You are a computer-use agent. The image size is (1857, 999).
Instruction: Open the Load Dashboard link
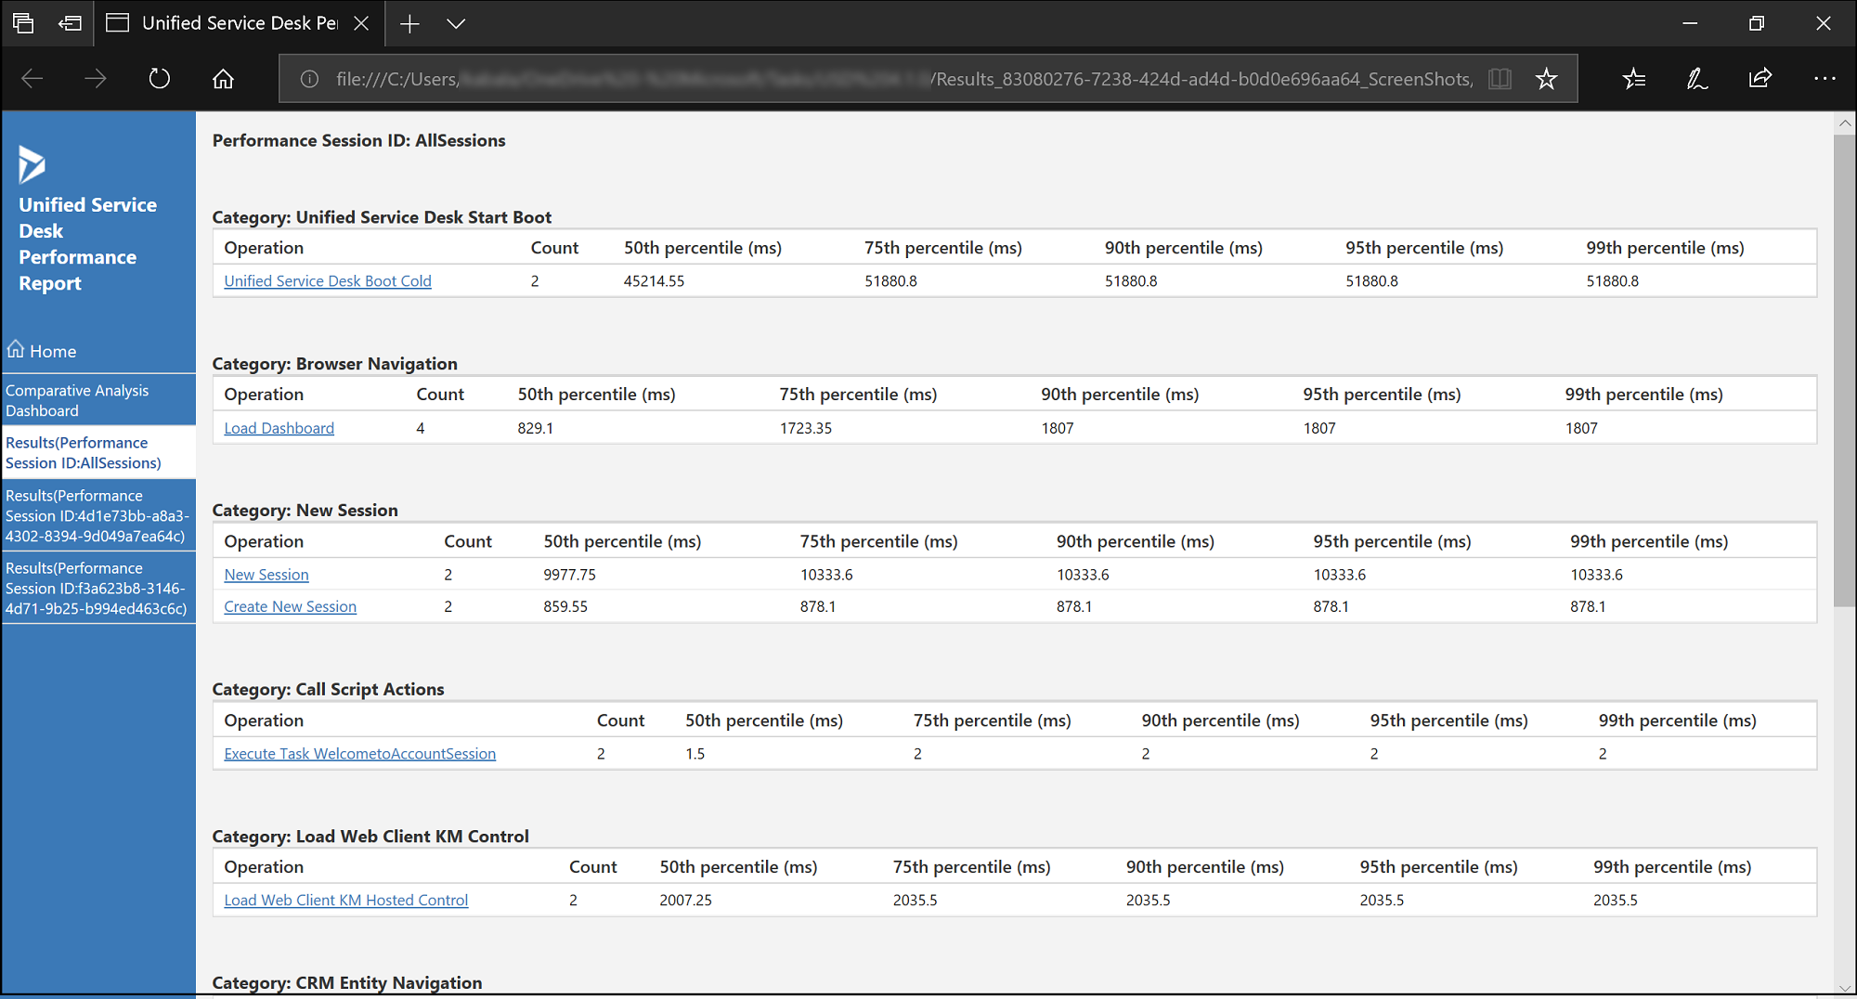coord(279,427)
